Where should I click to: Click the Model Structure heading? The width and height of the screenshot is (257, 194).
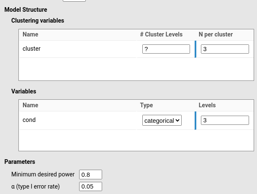tap(26, 9)
